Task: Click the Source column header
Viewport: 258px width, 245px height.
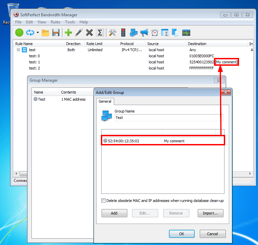Action: 166,44
